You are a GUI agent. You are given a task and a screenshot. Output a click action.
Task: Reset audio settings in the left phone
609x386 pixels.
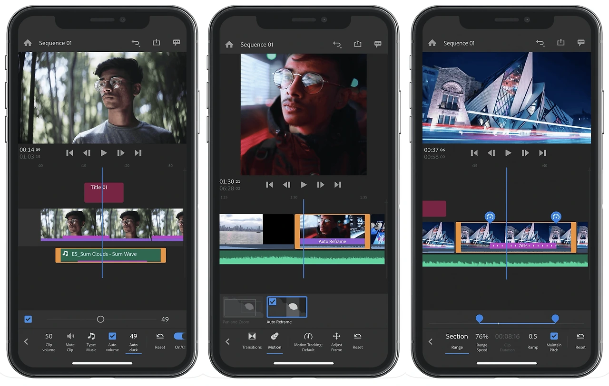[x=160, y=340]
